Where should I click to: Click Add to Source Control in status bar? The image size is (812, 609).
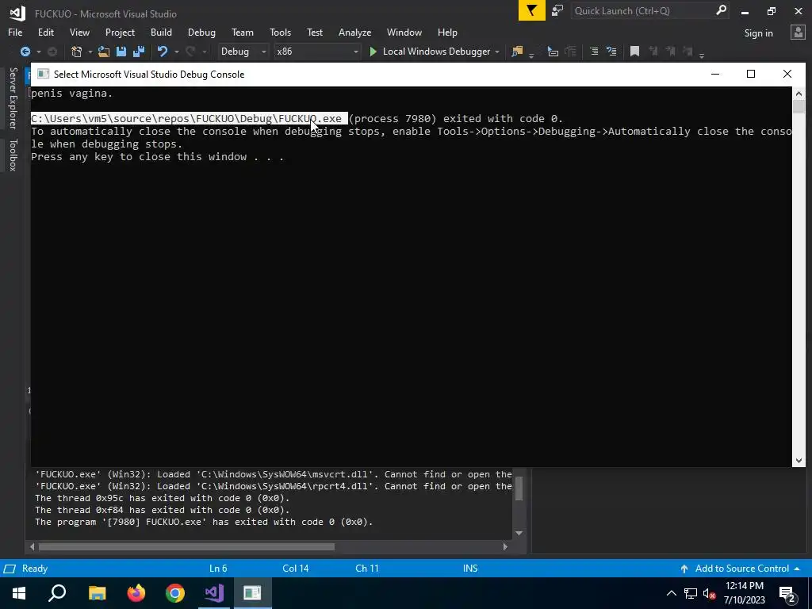[x=741, y=569]
